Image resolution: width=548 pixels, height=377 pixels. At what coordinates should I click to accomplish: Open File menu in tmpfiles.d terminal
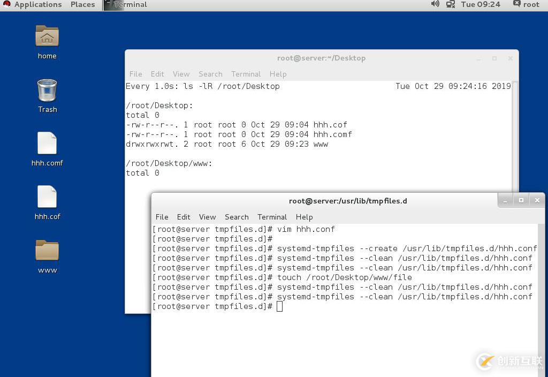[162, 217]
